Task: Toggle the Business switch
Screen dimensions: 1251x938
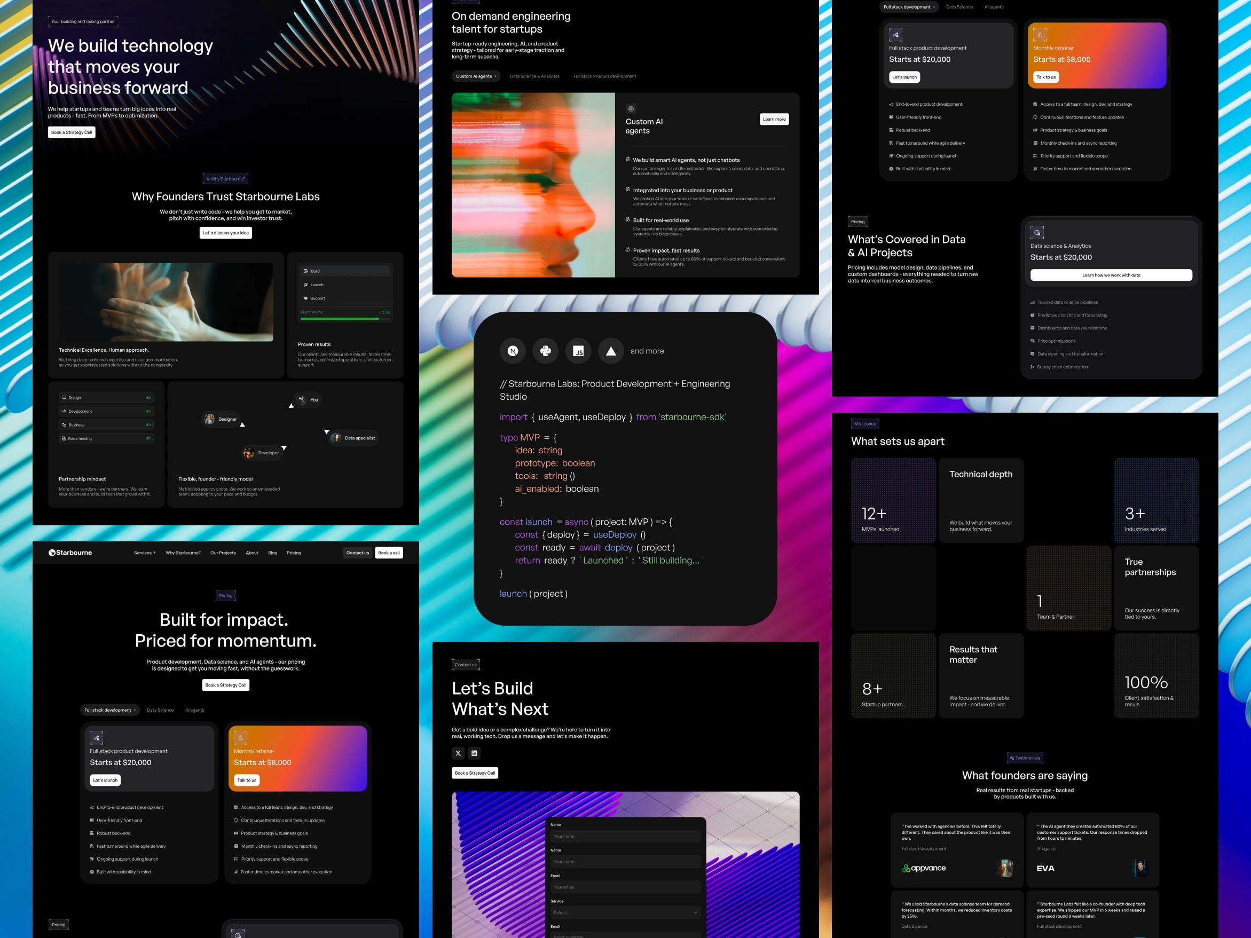Action: (148, 424)
